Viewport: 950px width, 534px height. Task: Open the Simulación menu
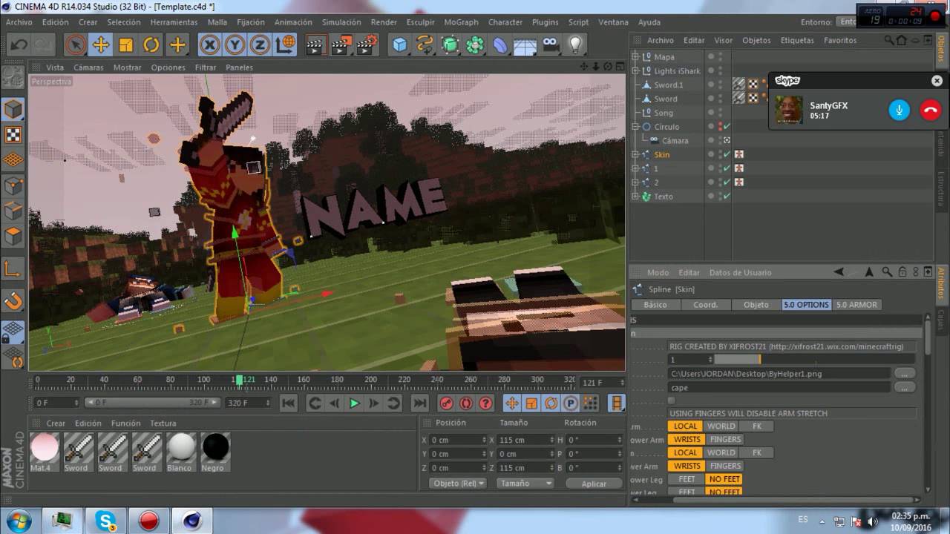pyautogui.click(x=341, y=22)
